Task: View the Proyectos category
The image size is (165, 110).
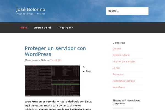Action: tap(118, 75)
